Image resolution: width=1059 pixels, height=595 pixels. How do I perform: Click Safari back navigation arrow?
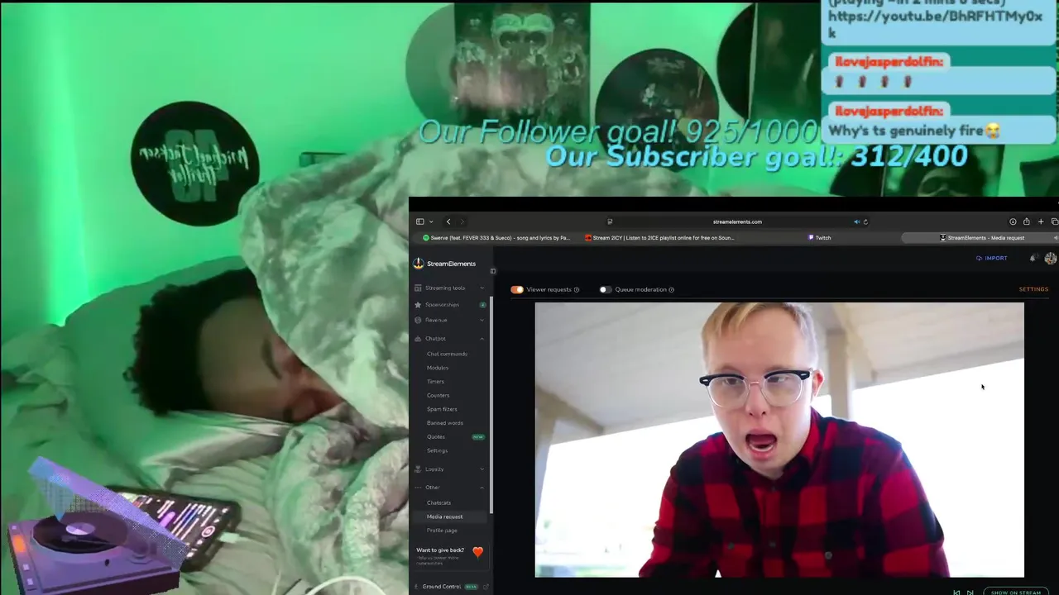[448, 221]
